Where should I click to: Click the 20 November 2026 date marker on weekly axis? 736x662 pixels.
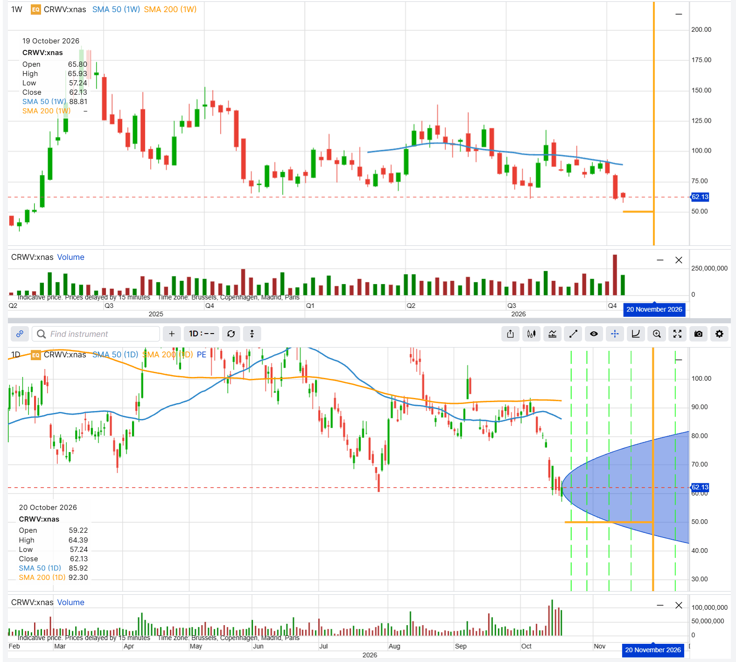[654, 309]
